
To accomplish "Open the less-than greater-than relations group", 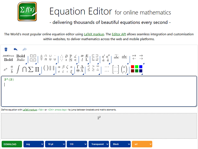I will click(x=93, y=68).
